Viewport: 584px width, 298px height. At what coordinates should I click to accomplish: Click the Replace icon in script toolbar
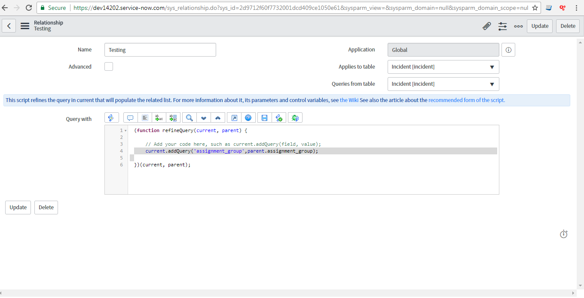click(159, 118)
